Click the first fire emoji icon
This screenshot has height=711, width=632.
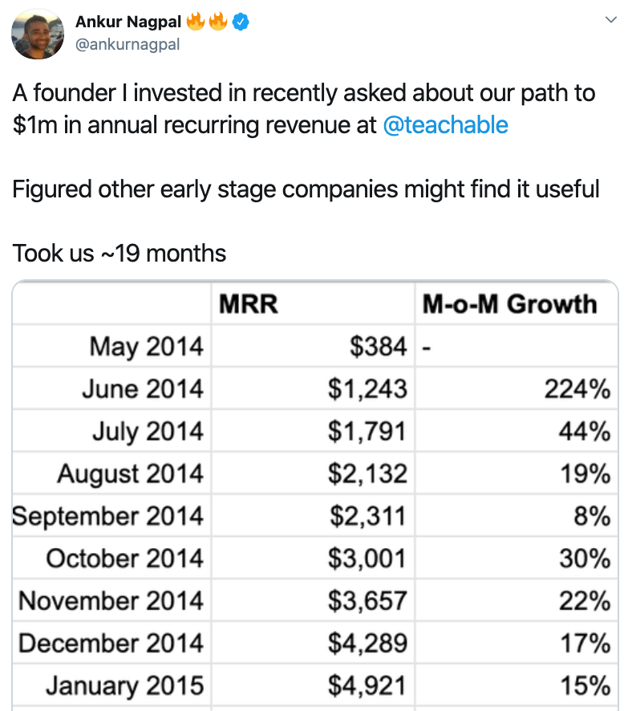click(x=195, y=22)
